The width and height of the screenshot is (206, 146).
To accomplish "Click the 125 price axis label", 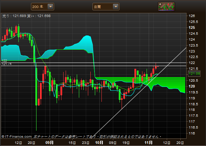I will tap(192, 27).
